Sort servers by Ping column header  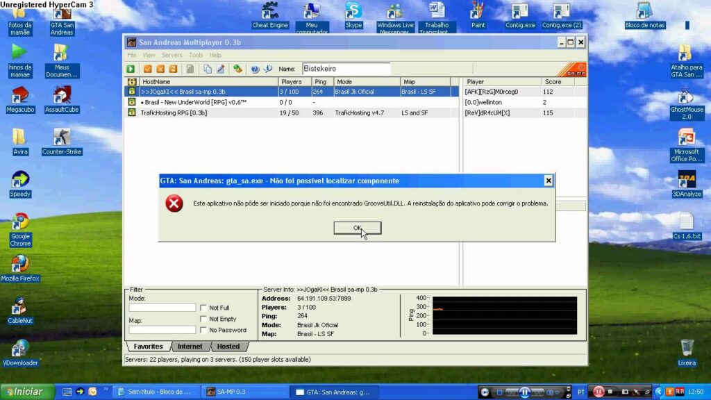click(x=322, y=82)
